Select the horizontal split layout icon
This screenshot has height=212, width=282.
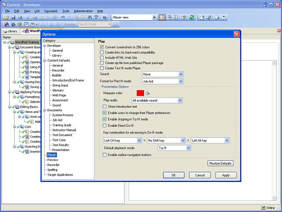tap(169, 18)
